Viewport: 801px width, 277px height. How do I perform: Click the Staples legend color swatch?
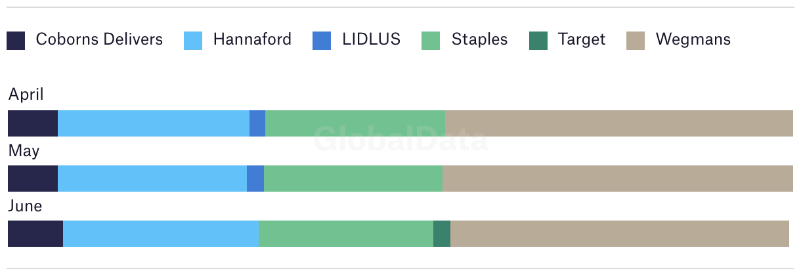point(430,40)
